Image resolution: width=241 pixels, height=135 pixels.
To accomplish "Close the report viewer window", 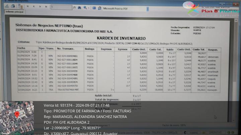I will point(236,4).
